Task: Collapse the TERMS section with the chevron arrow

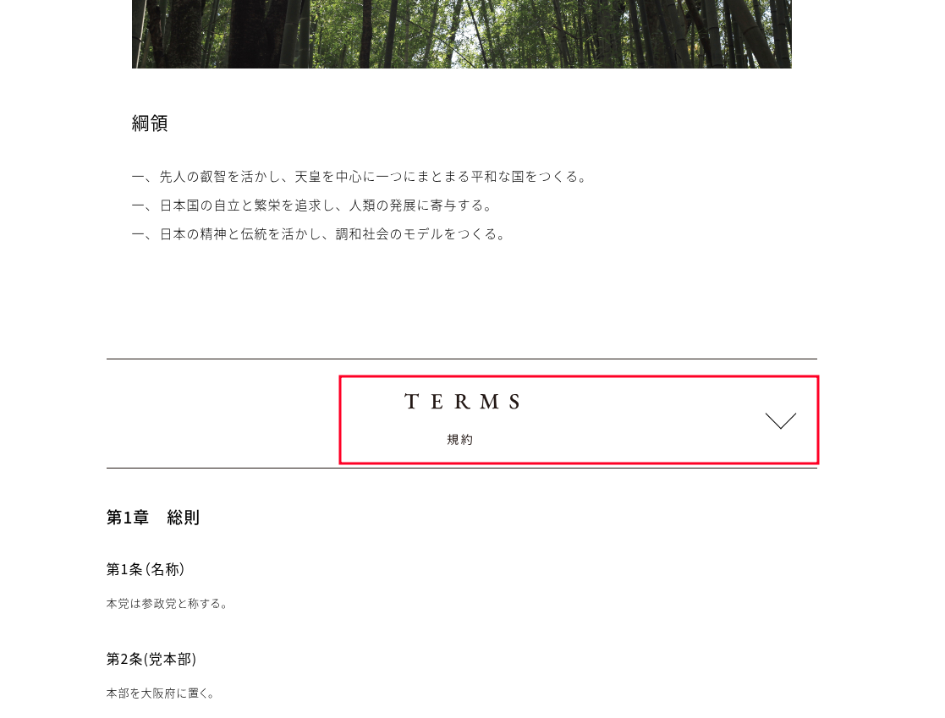Action: coord(781,420)
